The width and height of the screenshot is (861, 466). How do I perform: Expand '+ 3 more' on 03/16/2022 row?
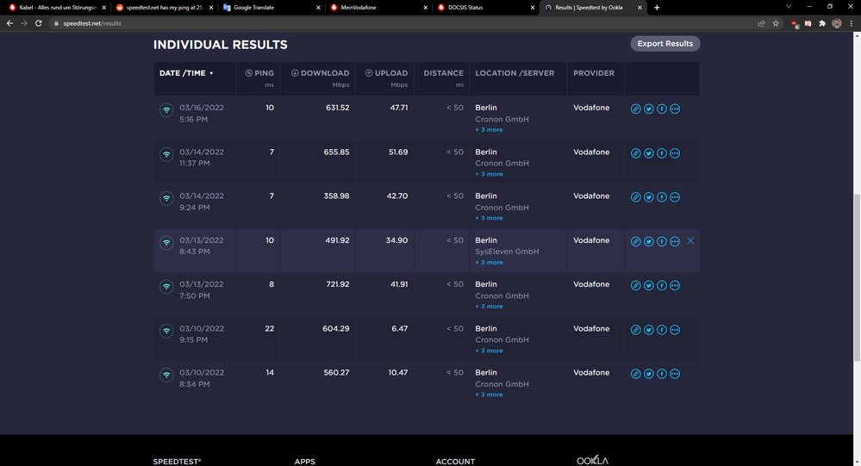click(x=489, y=130)
